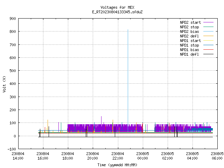Image resolution: width=224 pixels, height=168 pixels.
Task: Click the black NPD1 defl legend line
Action: (209, 54)
